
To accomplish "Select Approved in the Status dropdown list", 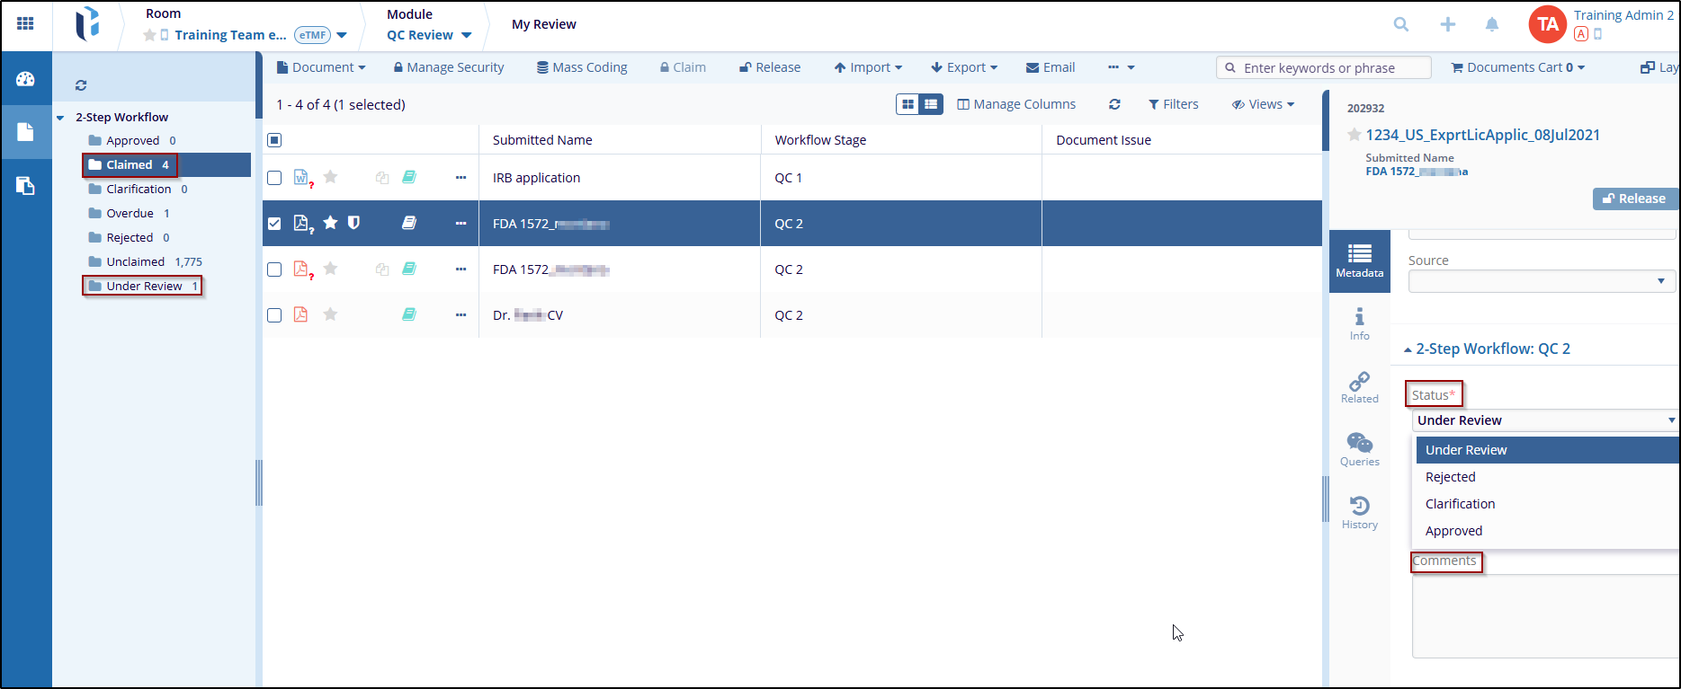I will pos(1453,531).
